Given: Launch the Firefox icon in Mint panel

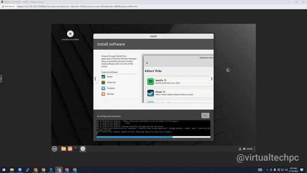Looking at the screenshot, I should (70, 148).
